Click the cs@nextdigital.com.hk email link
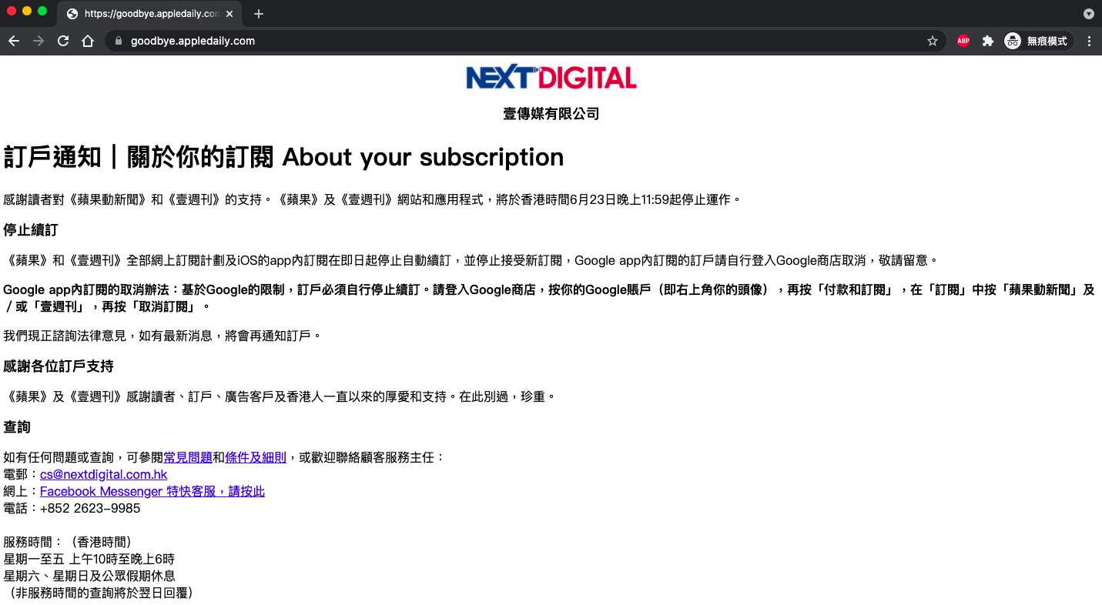 pyautogui.click(x=103, y=474)
